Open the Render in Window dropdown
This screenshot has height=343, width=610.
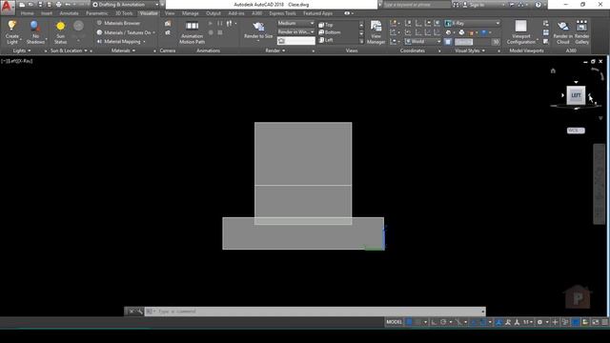[x=295, y=31]
